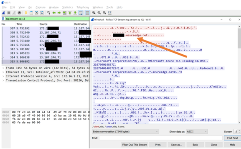The image size is (241, 149).
Task: Open the Tools menu
Action: pos(110,7)
